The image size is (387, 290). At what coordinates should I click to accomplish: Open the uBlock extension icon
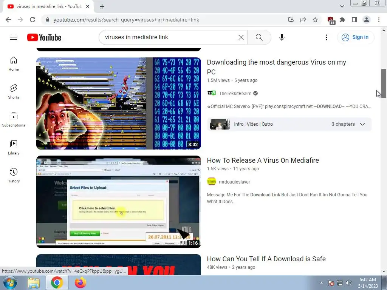(331, 20)
